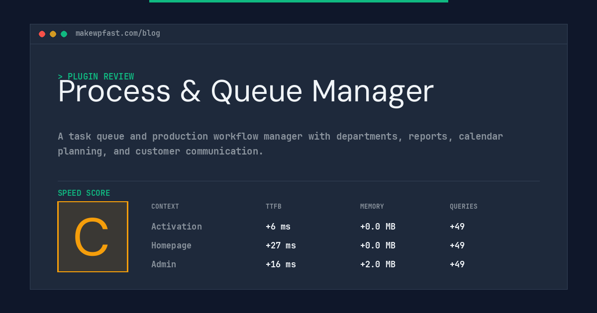Viewport: 597px width, 313px height.
Task: Click the CONTEXT column header
Action: pyautogui.click(x=165, y=207)
